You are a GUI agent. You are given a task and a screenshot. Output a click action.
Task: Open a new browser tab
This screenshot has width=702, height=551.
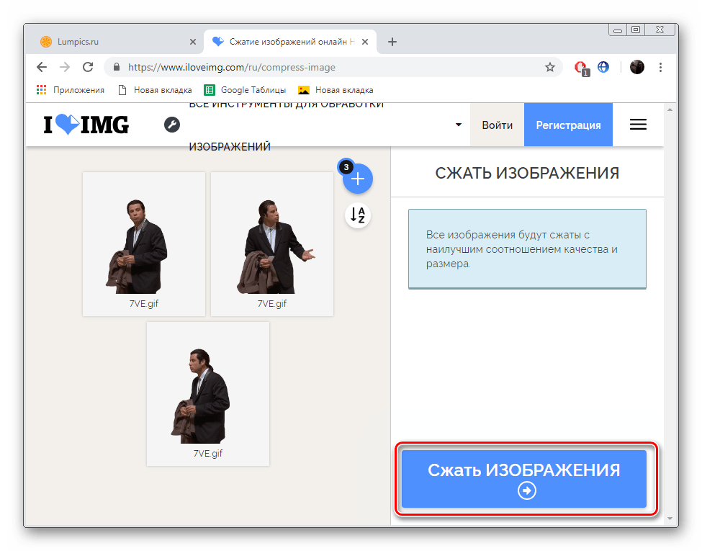392,42
